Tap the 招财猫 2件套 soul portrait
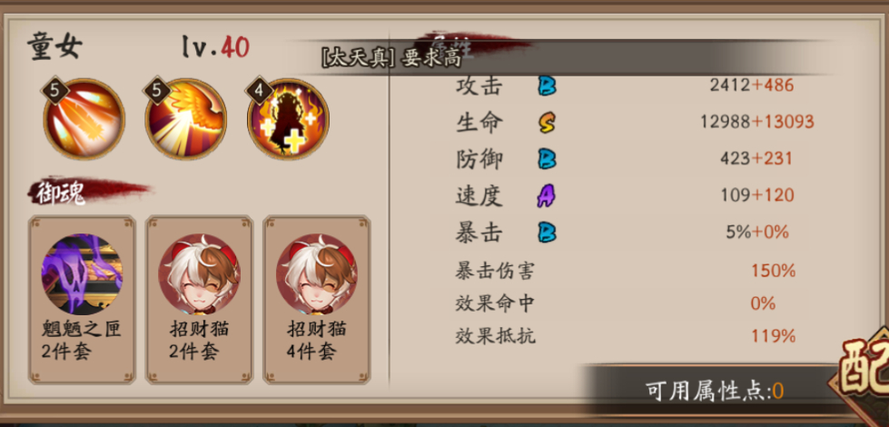889x427 pixels. (x=199, y=273)
